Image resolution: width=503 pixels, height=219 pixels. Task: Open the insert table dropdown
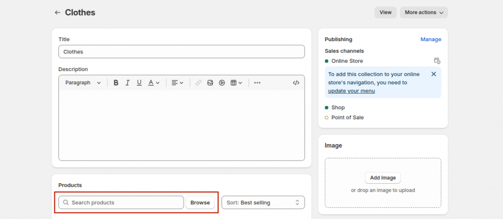(x=236, y=83)
